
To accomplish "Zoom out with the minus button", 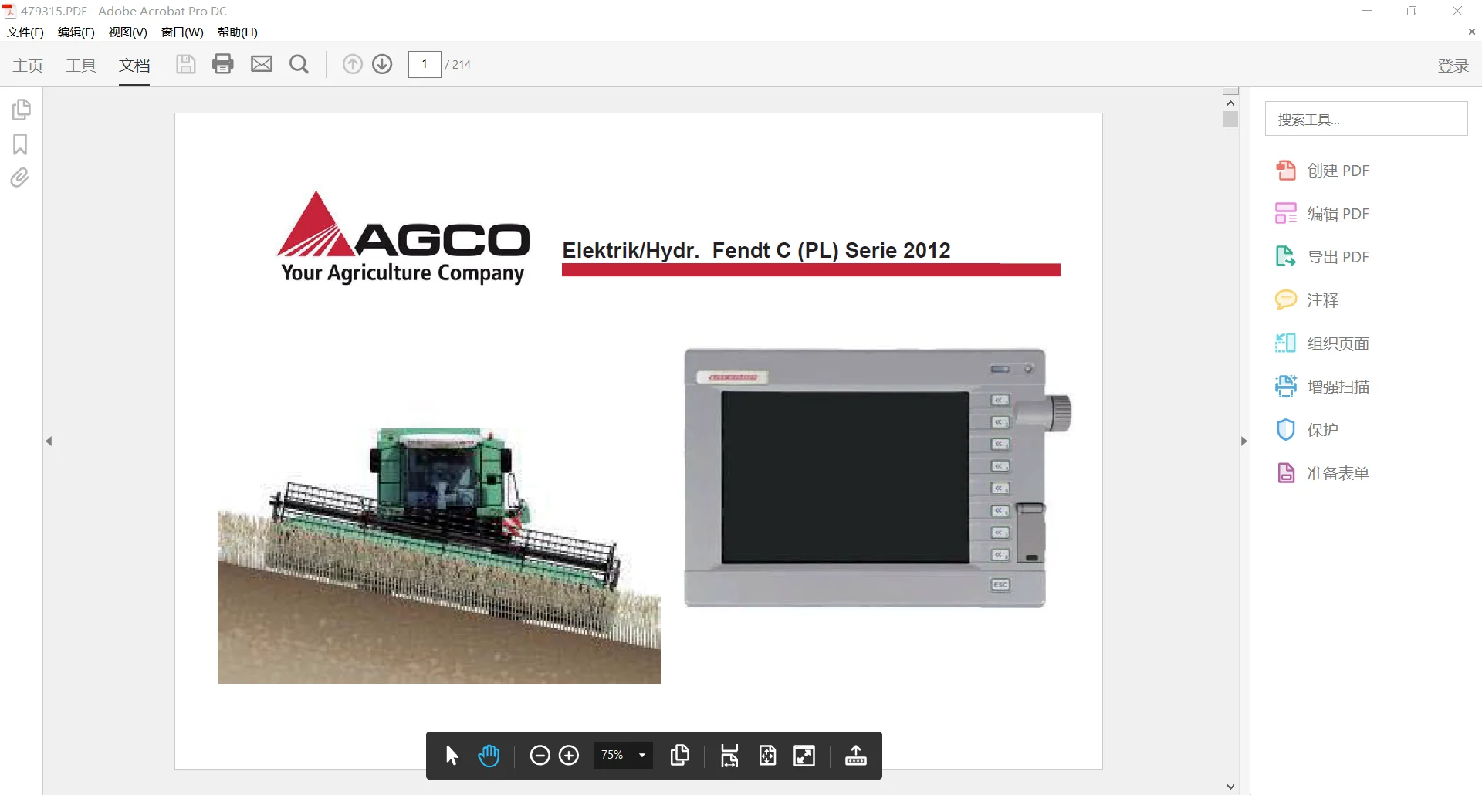I will 540,756.
